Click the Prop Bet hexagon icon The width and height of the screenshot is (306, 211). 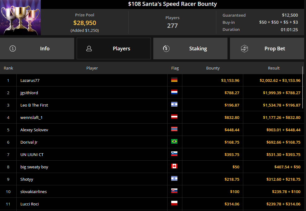pos(244,49)
